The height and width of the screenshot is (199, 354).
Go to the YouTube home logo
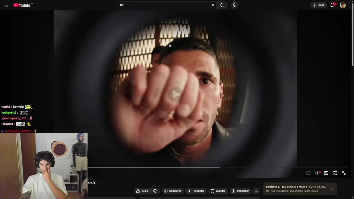coord(22,5)
